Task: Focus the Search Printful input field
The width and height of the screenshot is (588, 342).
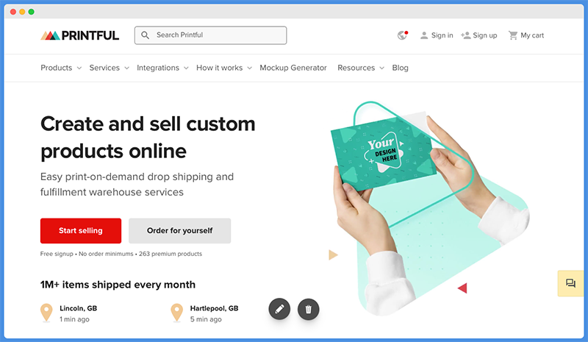Action: (x=211, y=35)
